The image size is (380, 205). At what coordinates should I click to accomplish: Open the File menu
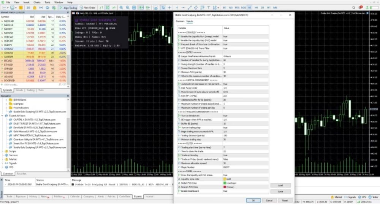(x=8, y=2)
